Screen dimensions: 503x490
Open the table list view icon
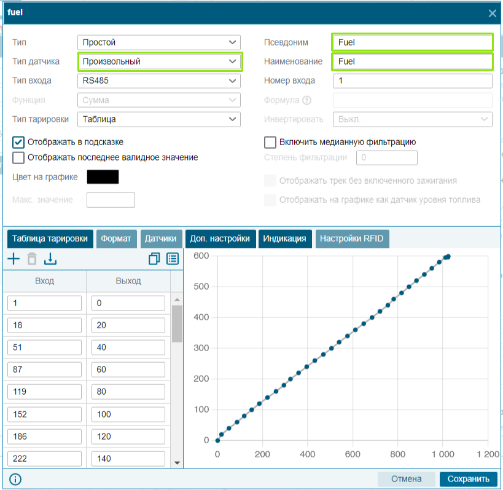point(173,259)
